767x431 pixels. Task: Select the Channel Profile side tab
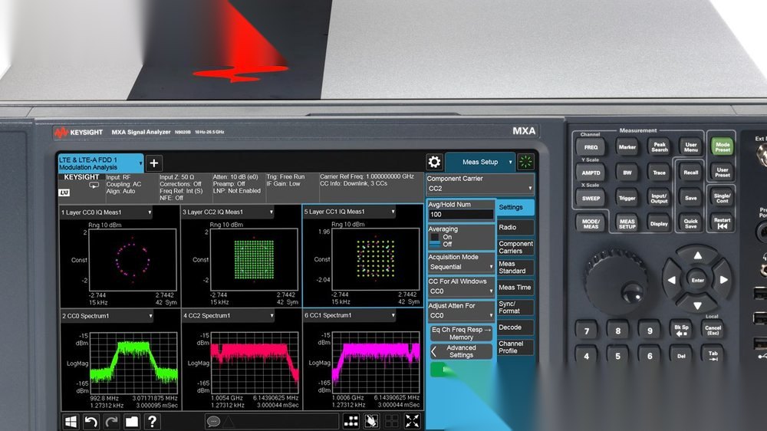click(515, 347)
